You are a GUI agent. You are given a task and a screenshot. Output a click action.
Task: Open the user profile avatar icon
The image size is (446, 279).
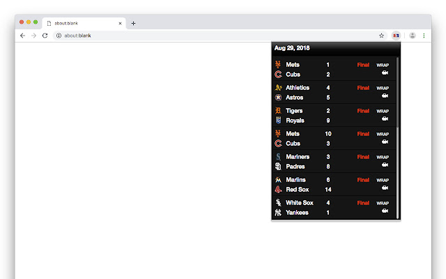tap(413, 36)
